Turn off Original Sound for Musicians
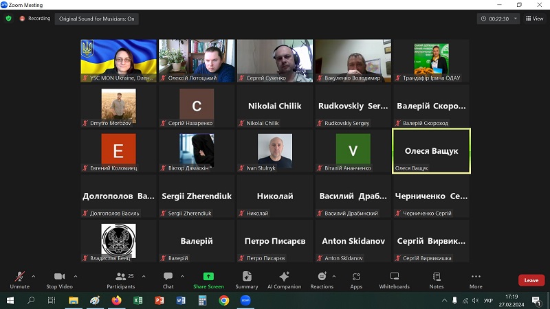550x309 pixels. click(96, 19)
